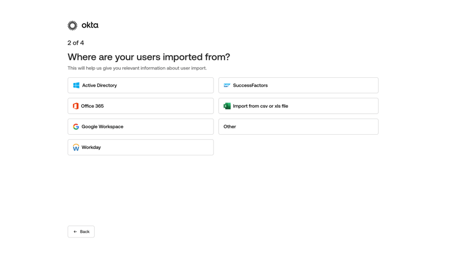Click the Windows logo icon for Active Directory
Screen dimensions: 451x265
(x=76, y=86)
